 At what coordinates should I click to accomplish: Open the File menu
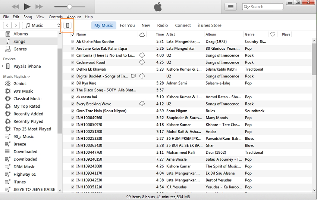pos(6,17)
